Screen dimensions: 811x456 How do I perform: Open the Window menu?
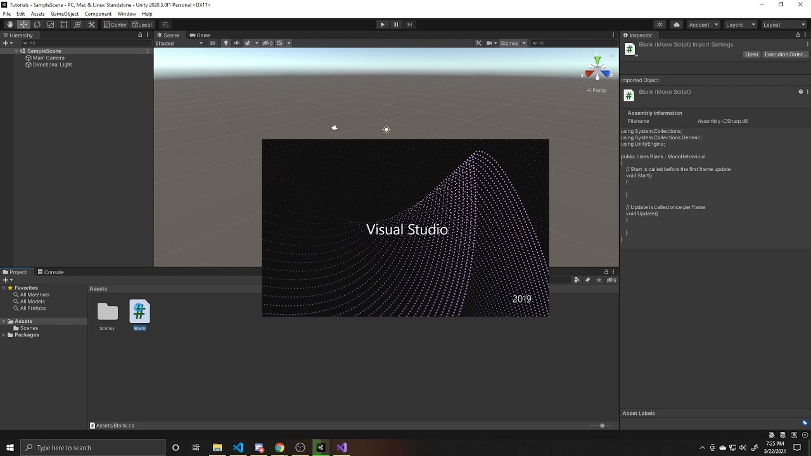click(x=126, y=14)
